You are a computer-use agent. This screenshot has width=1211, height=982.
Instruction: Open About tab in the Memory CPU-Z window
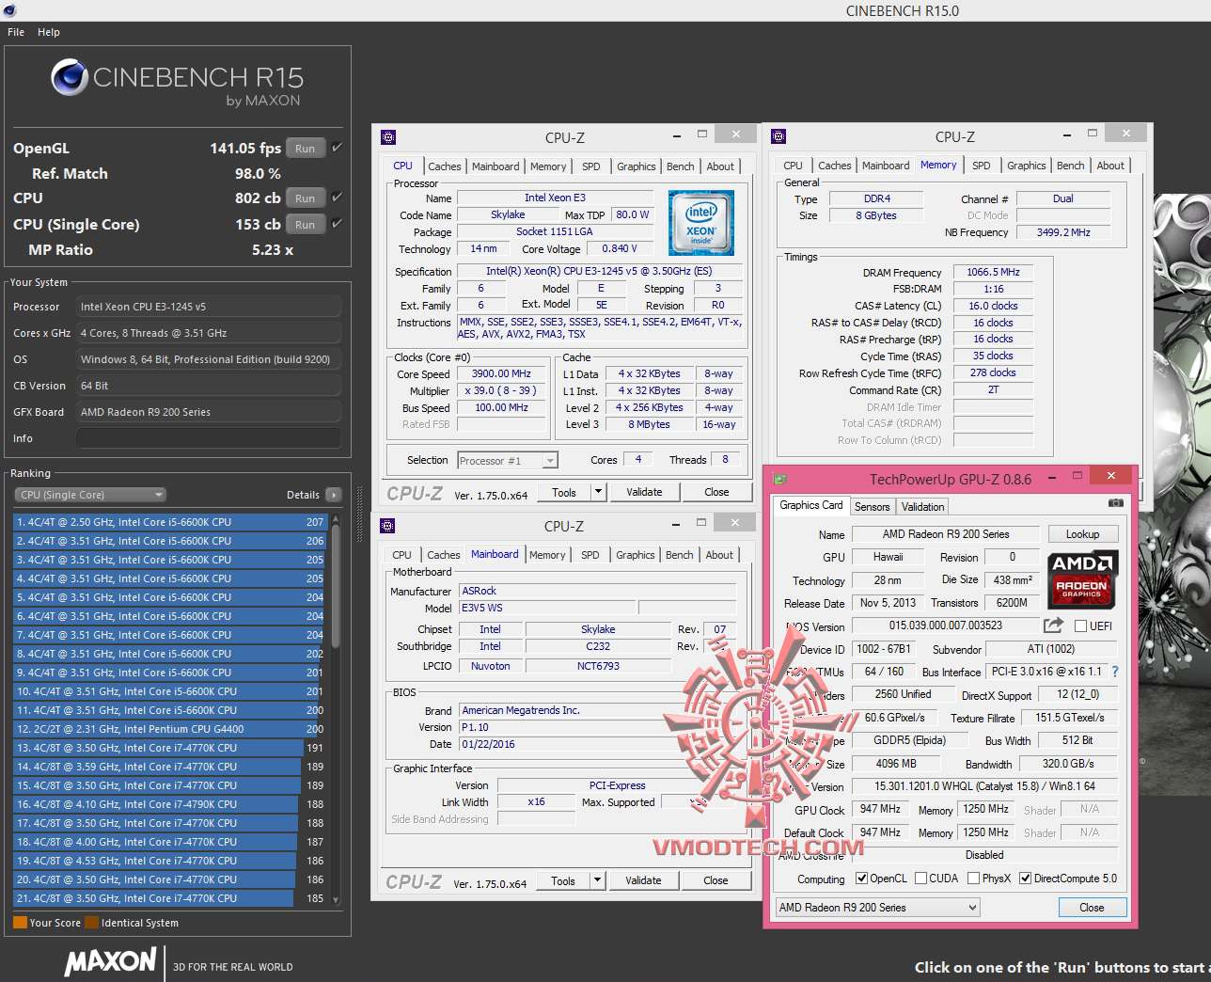point(1110,166)
